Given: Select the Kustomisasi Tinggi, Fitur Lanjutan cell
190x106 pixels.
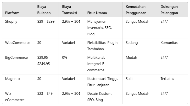Looking at the screenshot, I should [x=103, y=82].
